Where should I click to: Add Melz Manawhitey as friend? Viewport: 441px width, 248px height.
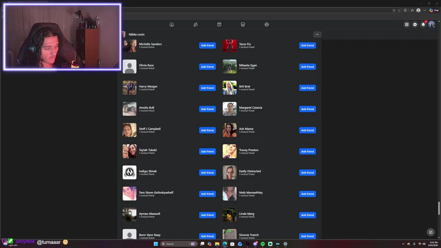coord(307,194)
